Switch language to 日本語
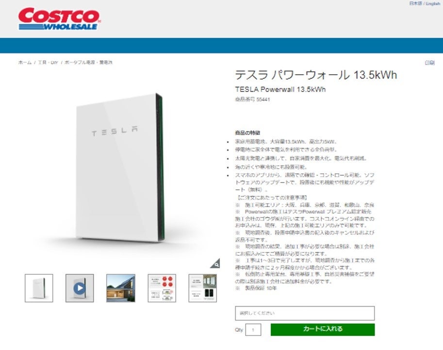 (415, 3)
